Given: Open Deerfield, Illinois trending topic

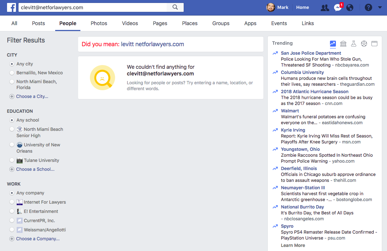Looking at the screenshot, I should (x=298, y=168).
